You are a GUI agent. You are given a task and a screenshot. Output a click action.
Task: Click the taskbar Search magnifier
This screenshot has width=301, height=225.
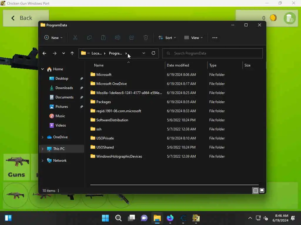click(x=118, y=218)
